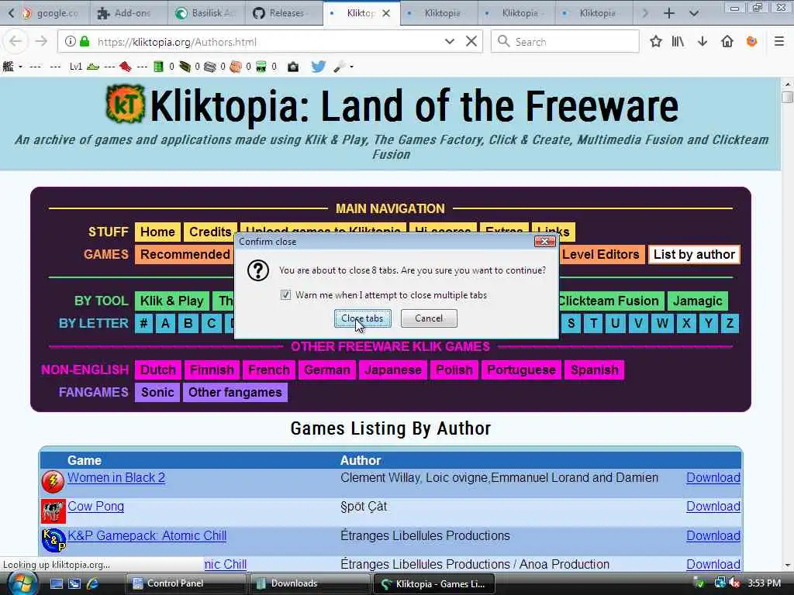Open the Japanese games category
The width and height of the screenshot is (794, 595).
393,370
